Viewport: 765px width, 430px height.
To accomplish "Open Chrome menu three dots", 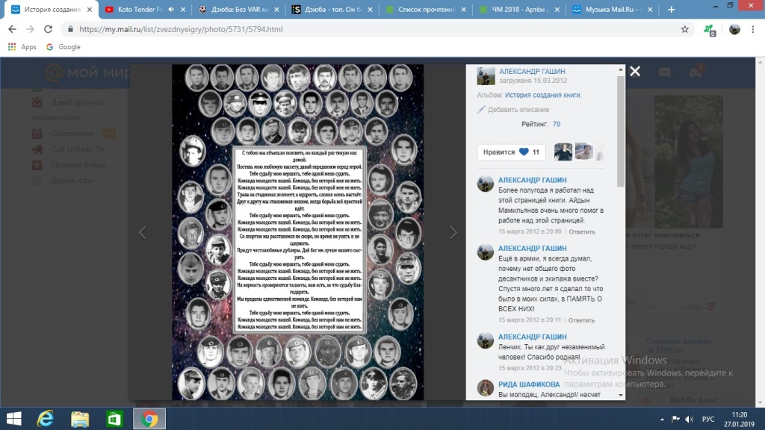I will pos(753,29).
